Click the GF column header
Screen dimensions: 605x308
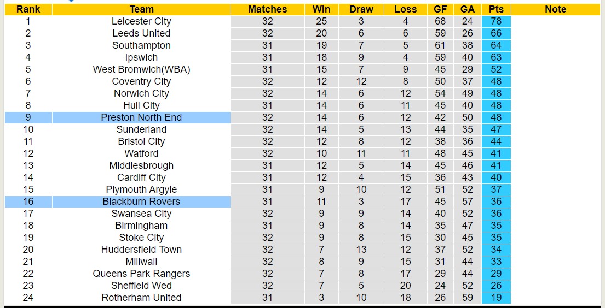440,9
